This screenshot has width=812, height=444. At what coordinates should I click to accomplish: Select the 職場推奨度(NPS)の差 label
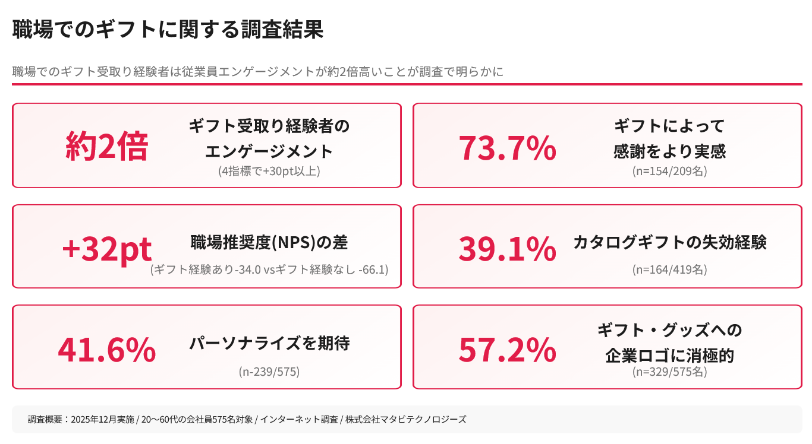coord(269,242)
